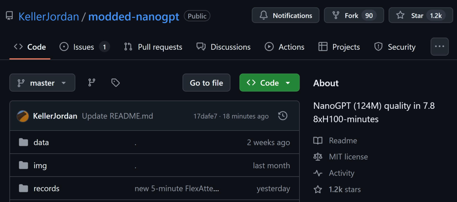View commit history clock icon
This screenshot has height=202, width=457.
[283, 116]
